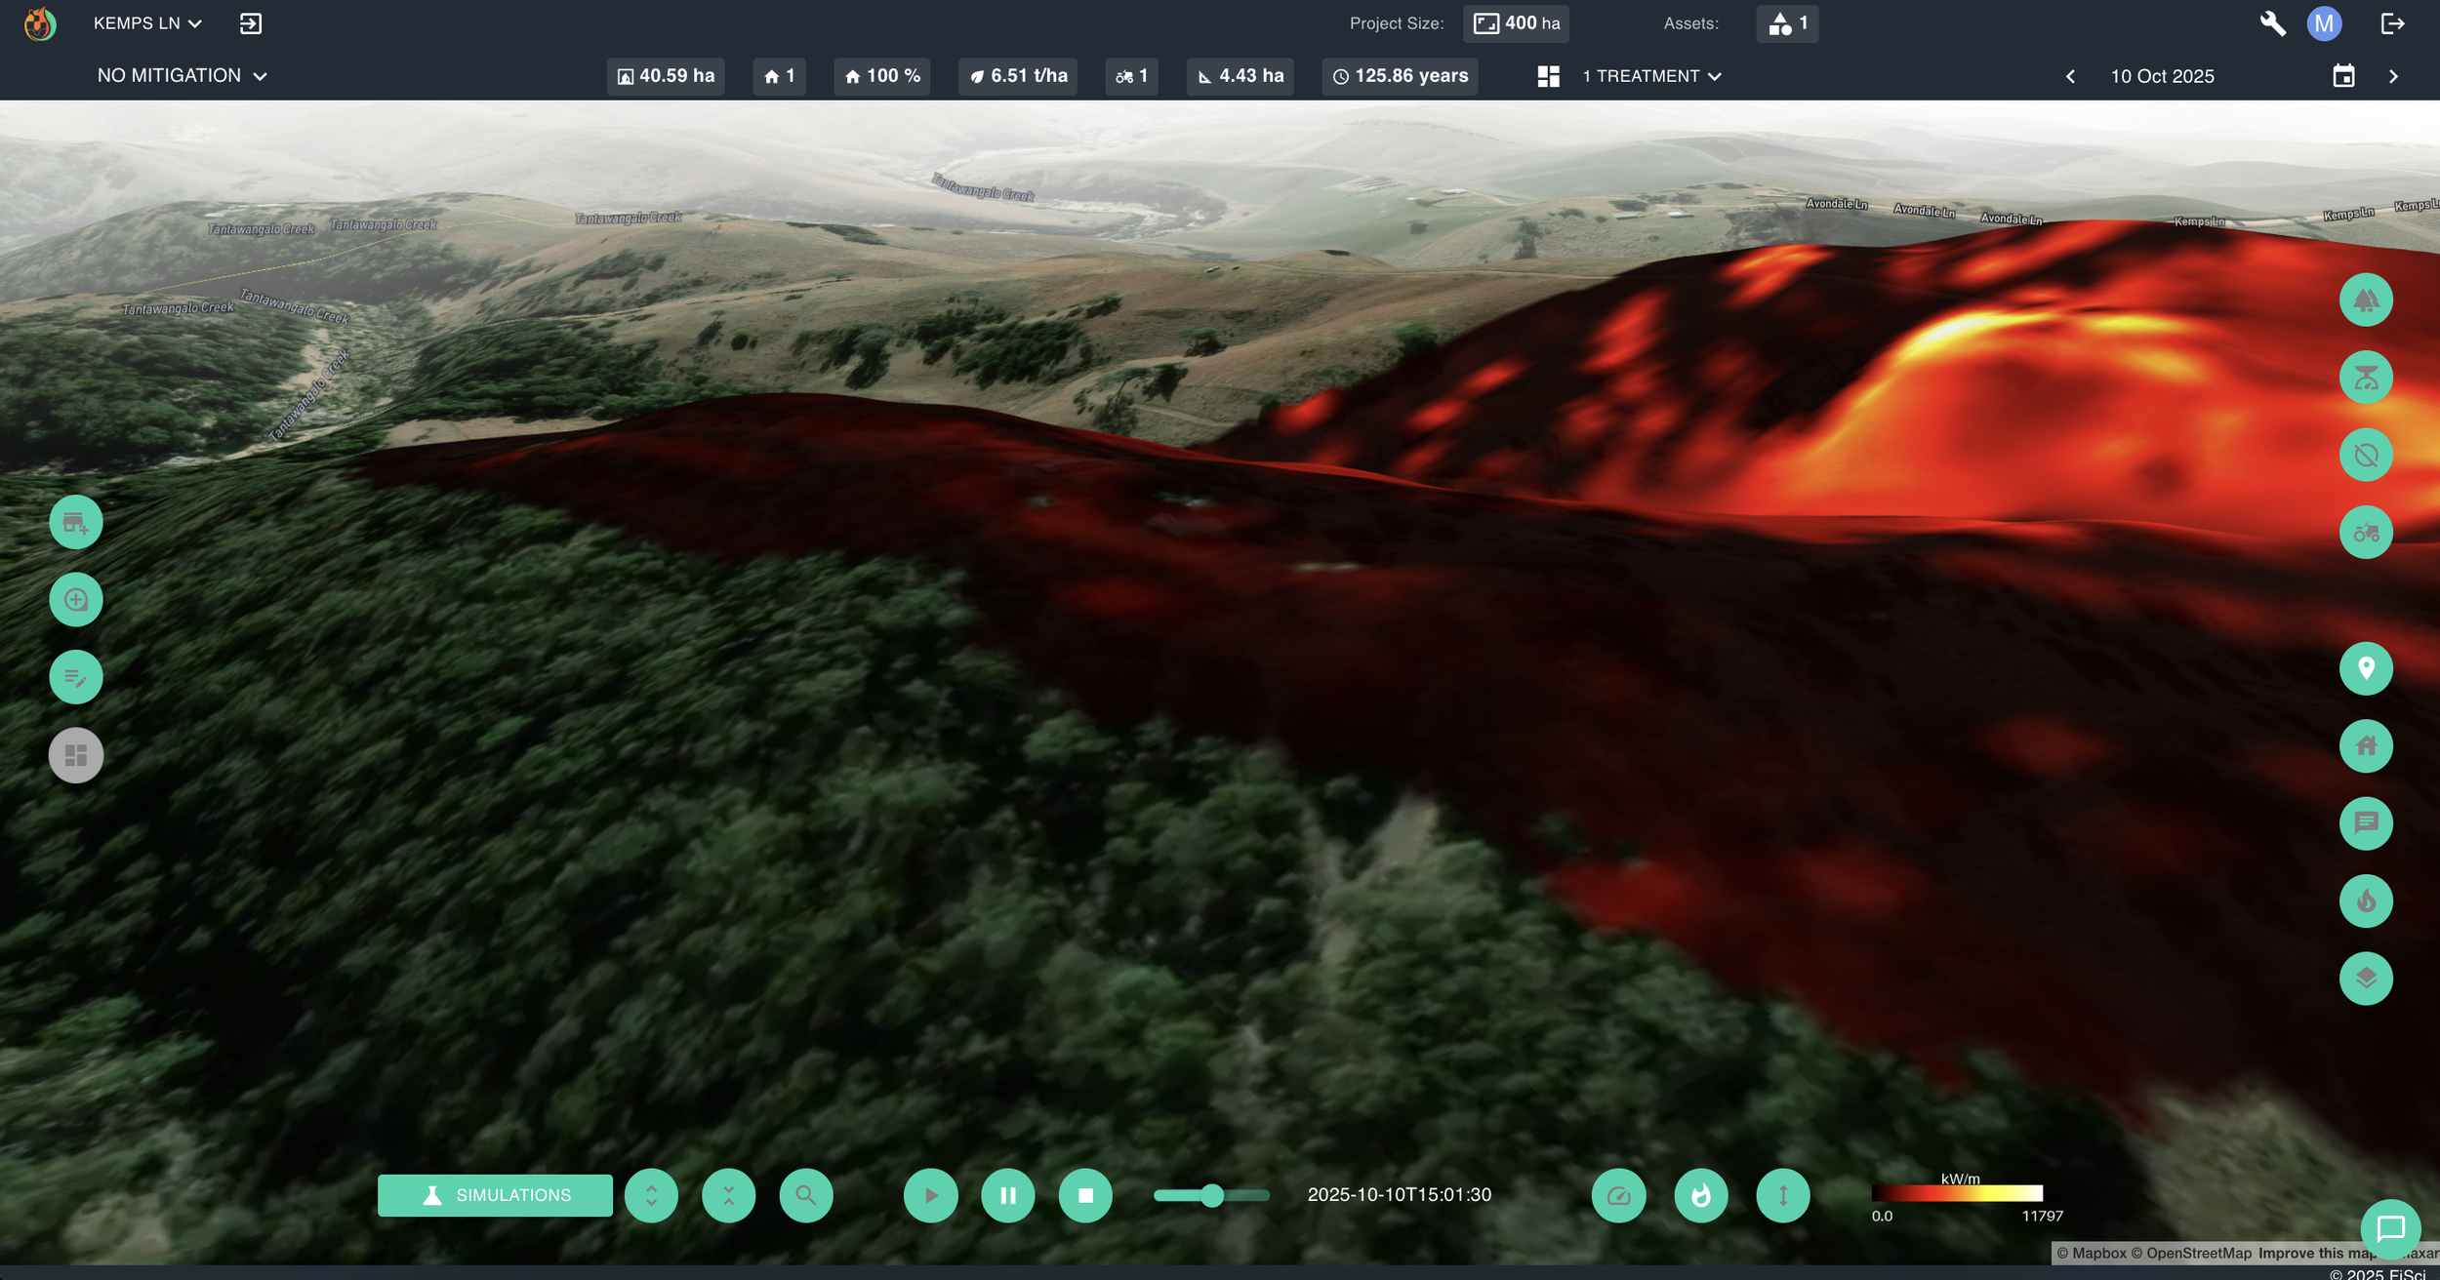
Task: Click the 6.51 t/ha fuel stat
Action: 1018,76
